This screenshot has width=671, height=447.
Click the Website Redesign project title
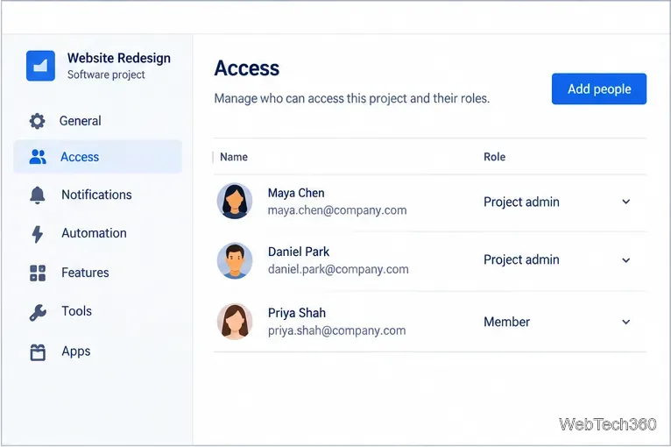(119, 58)
